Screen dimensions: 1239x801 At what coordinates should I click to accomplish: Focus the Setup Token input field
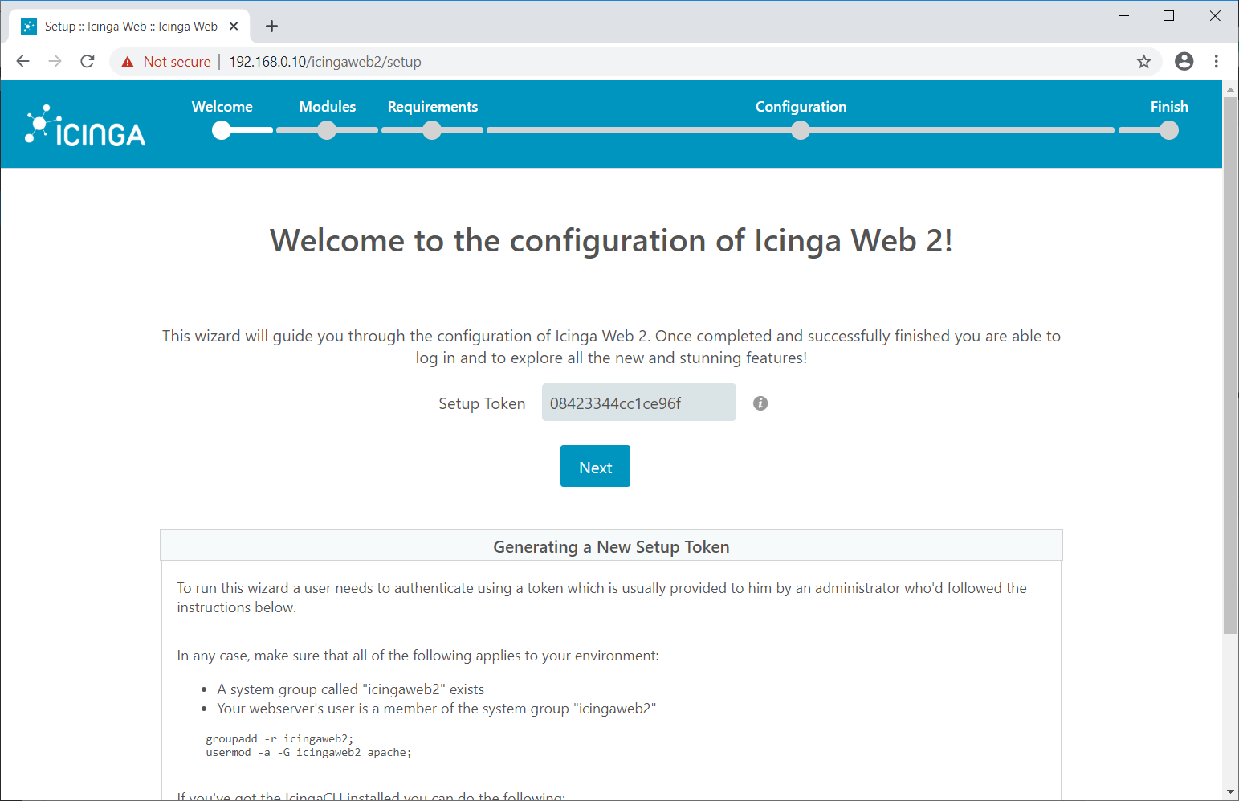[639, 403]
